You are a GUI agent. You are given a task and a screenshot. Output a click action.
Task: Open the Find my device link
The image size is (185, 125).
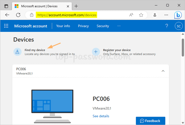pyautogui.click(x=35, y=50)
